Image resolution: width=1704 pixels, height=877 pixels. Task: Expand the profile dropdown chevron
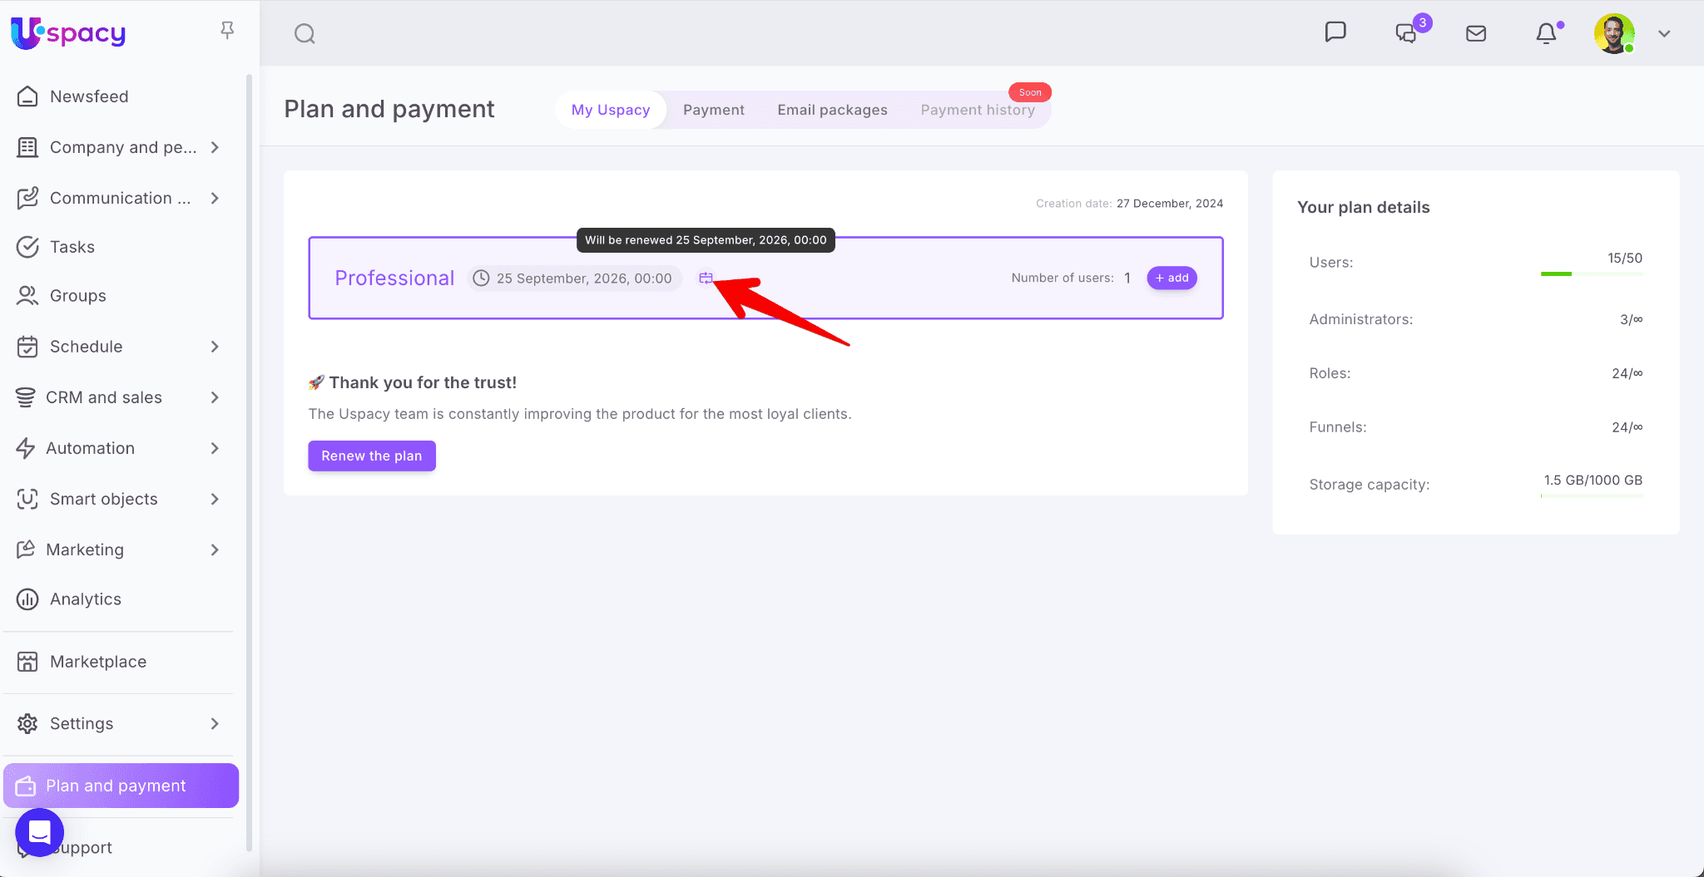tap(1664, 34)
